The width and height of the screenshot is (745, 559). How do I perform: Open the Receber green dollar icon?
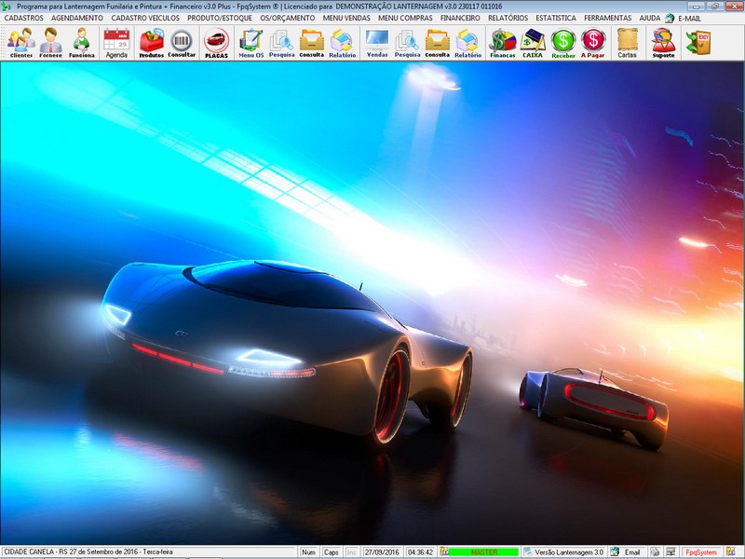(x=563, y=43)
